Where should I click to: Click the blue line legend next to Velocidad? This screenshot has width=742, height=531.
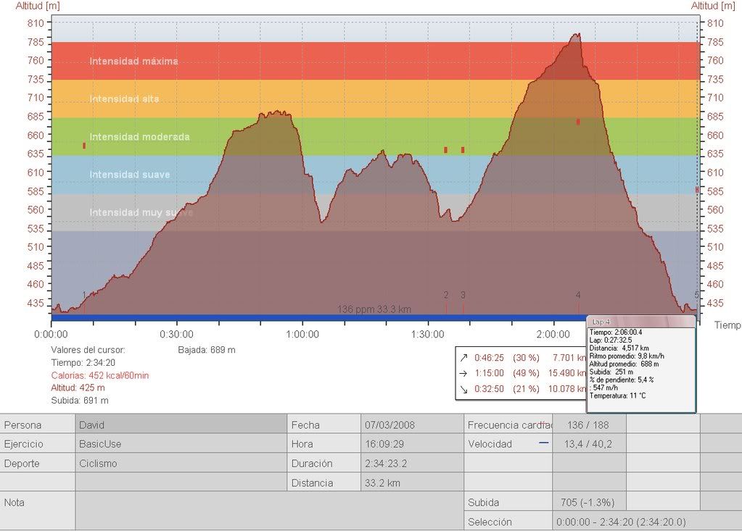coord(544,443)
